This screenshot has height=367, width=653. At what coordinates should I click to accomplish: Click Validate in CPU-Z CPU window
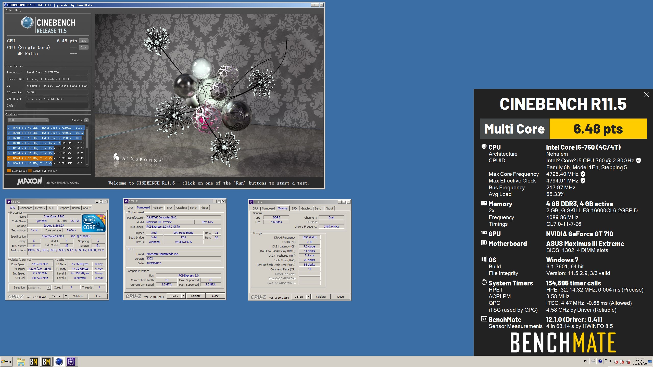click(78, 296)
